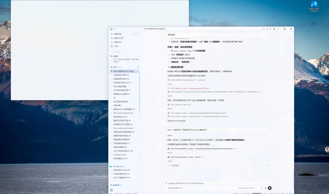Viewport: 329px width, 194px height.
Task: Open conversation 重新尝试发布文章 #4
Action: click(x=124, y=121)
